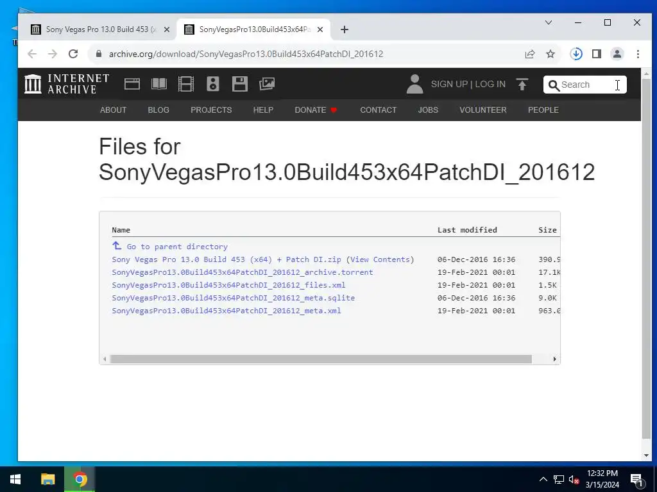
Task: Open the BLOG menu item
Action: [158, 110]
